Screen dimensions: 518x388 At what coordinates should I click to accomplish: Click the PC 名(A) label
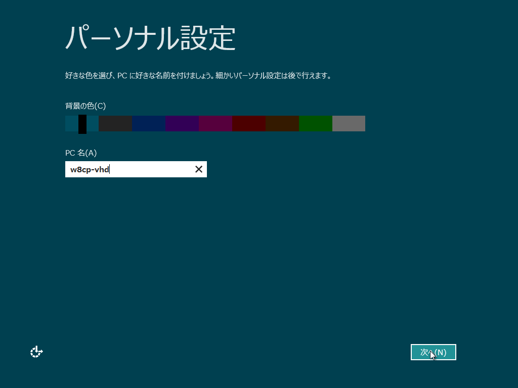(x=81, y=153)
